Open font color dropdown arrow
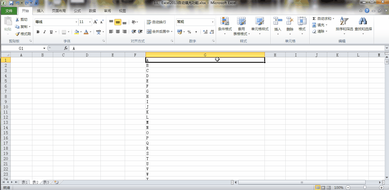 pyautogui.click(x=90, y=32)
